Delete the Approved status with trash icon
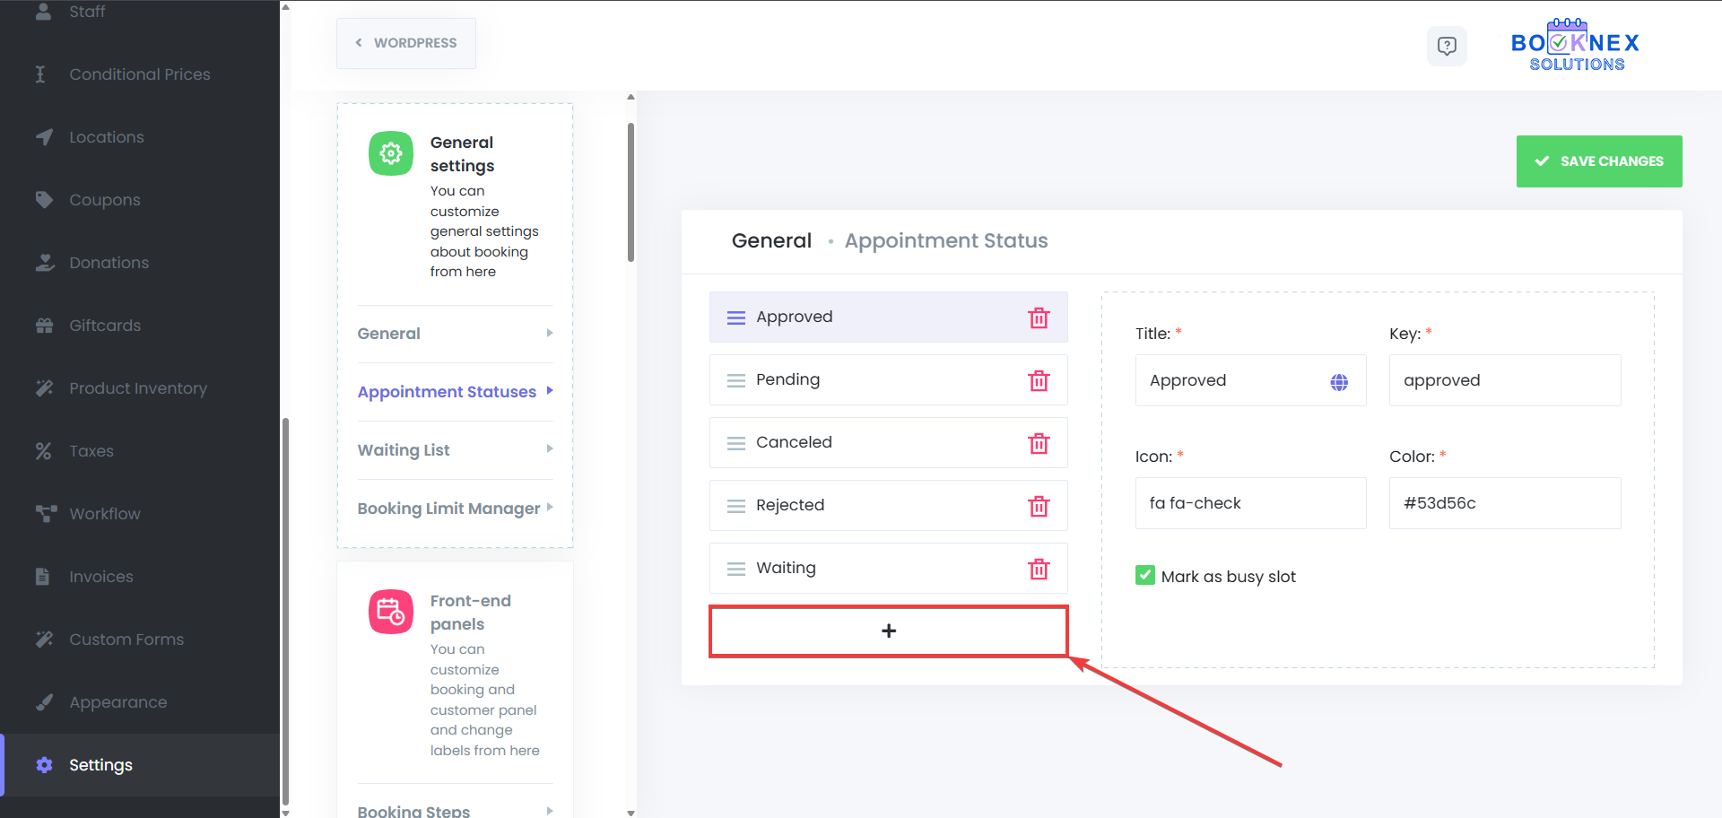The image size is (1722, 818). click(x=1039, y=318)
